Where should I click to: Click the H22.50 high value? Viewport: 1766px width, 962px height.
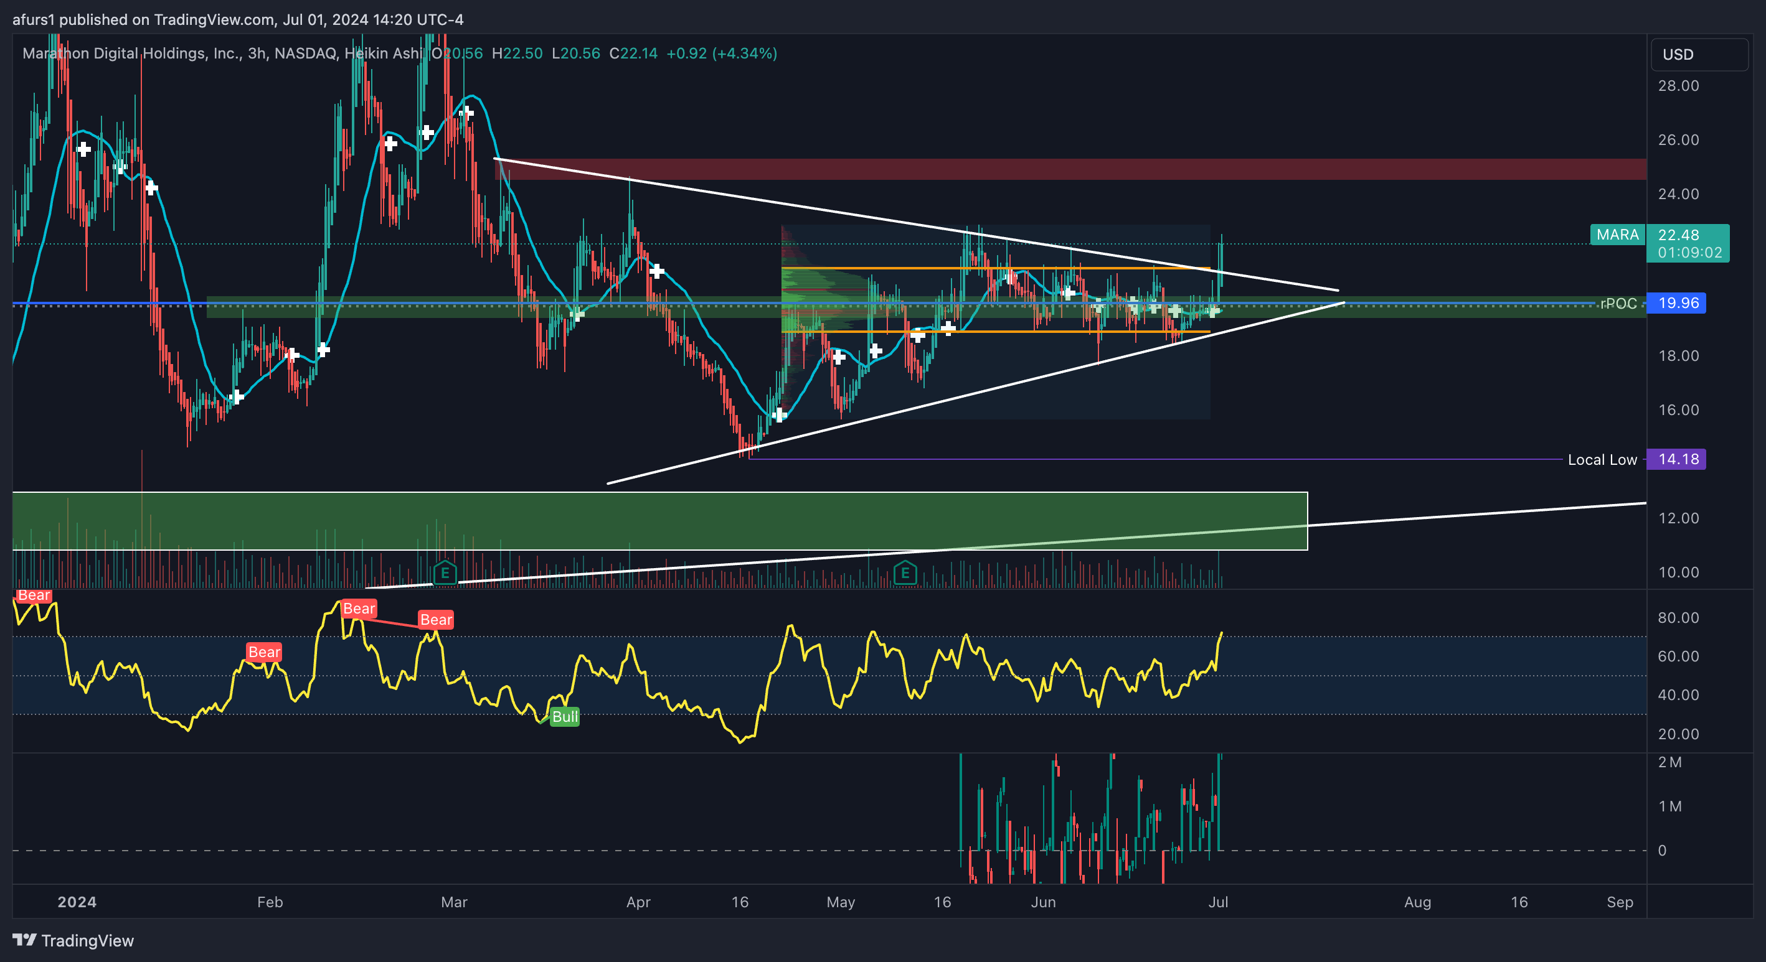tap(517, 54)
